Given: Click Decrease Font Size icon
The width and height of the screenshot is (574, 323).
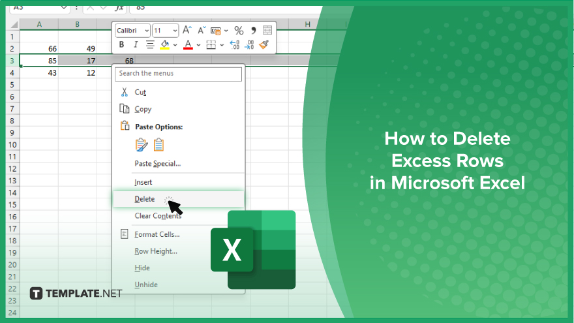Looking at the screenshot, I should (202, 30).
